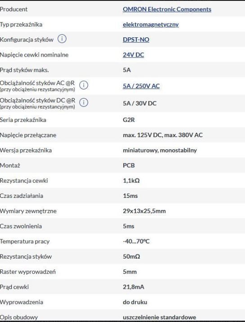Select the Raster wyprowadzeń 5mm value
Image resolution: width=245 pixels, height=322 pixels.
pyautogui.click(x=129, y=272)
